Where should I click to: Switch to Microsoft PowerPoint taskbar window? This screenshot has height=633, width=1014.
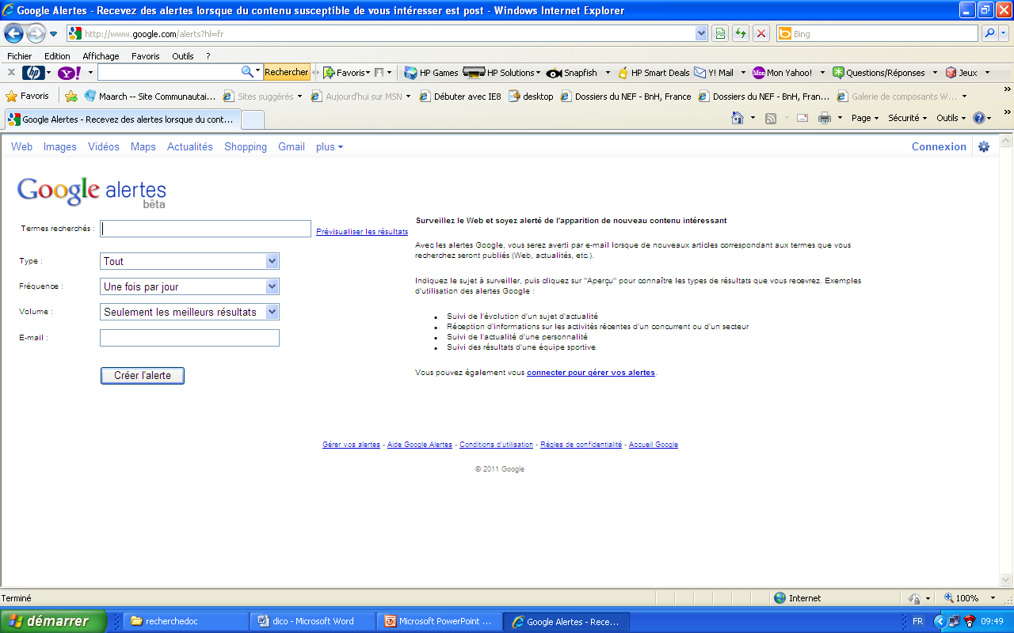tap(439, 621)
